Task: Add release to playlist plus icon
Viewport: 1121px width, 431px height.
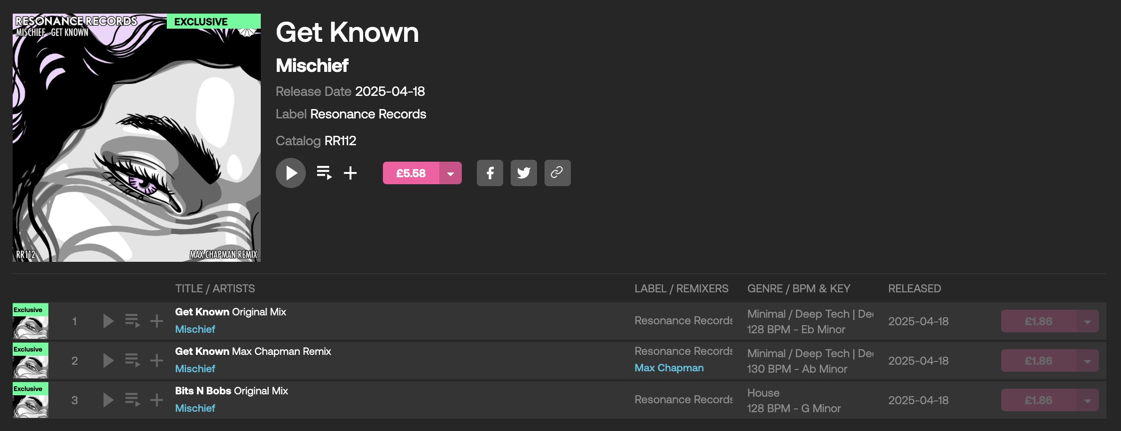Action: [x=350, y=173]
